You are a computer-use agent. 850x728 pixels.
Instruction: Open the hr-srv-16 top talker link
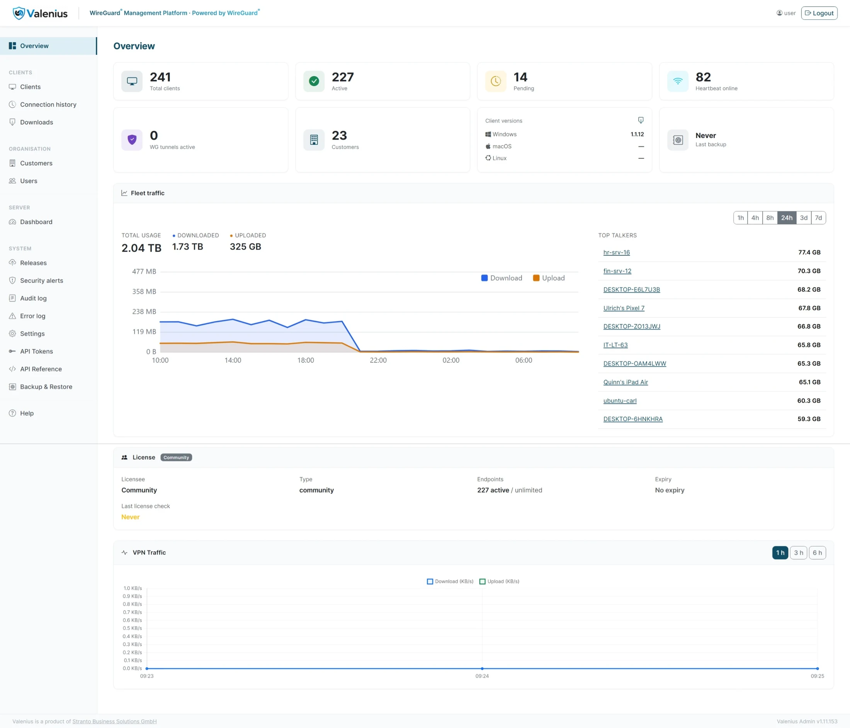pyautogui.click(x=616, y=252)
